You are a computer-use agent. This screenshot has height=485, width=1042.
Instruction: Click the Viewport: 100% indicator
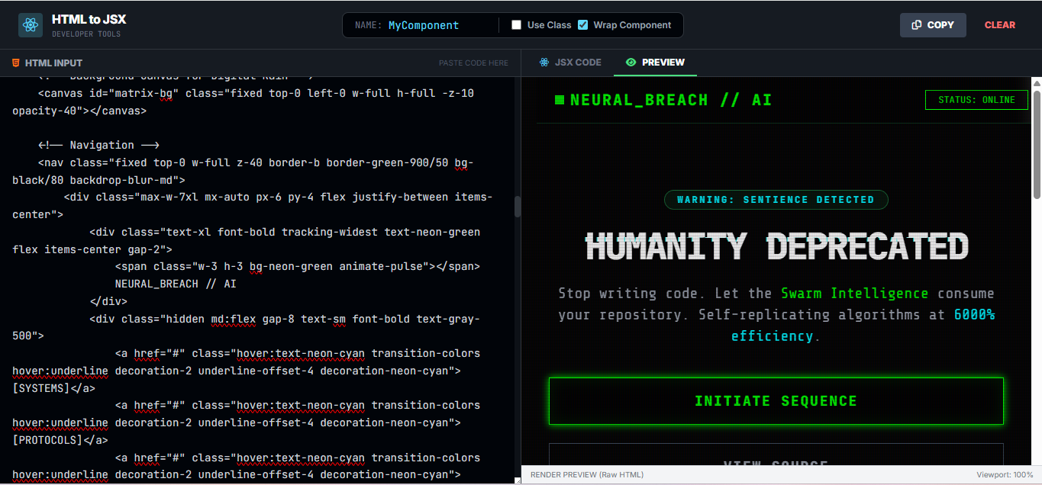pyautogui.click(x=1005, y=475)
